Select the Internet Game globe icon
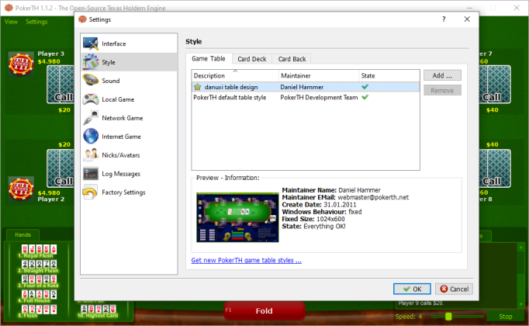The width and height of the screenshot is (529, 326). [x=91, y=137]
